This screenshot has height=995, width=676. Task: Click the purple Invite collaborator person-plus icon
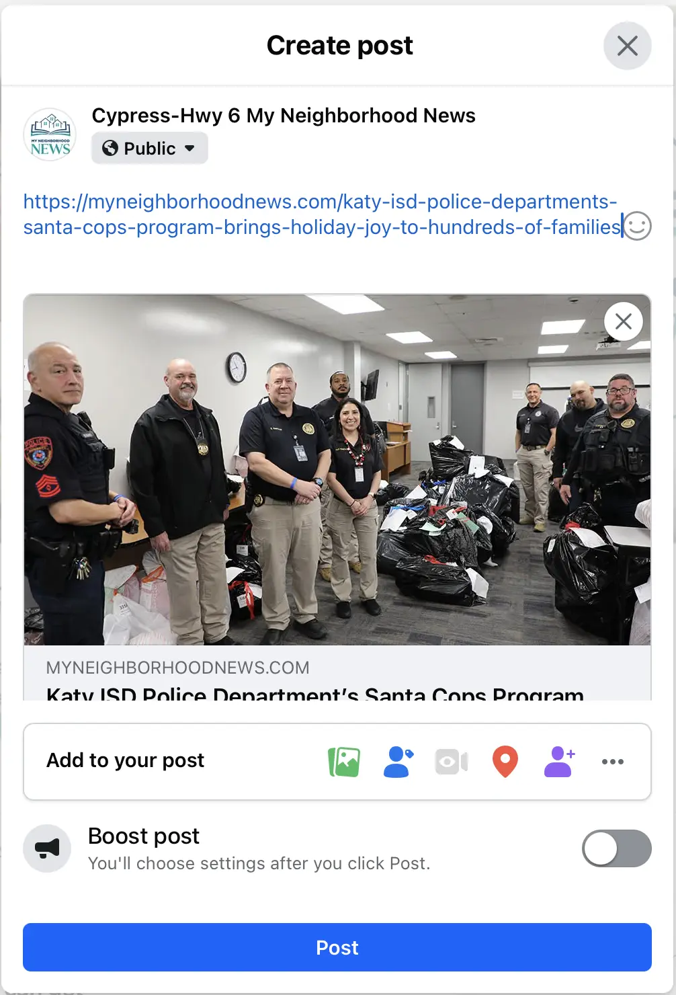[x=559, y=762]
